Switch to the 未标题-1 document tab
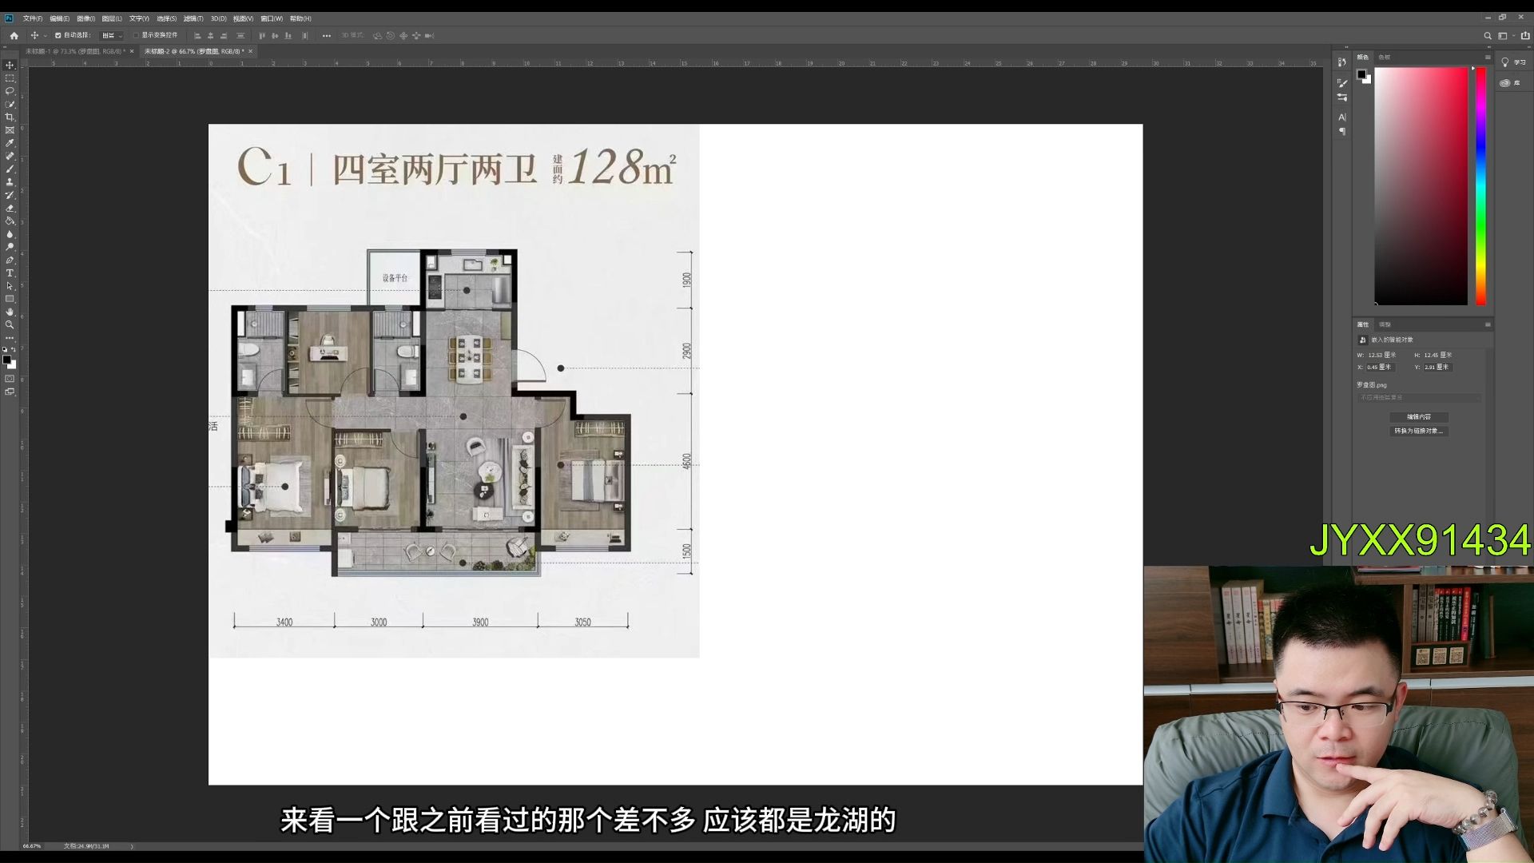This screenshot has height=863, width=1534. (x=74, y=51)
